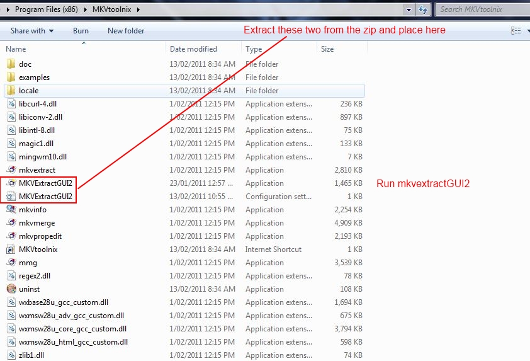Open the view options dropdown arrow
Screen dimensions: 530x361
point(527,31)
